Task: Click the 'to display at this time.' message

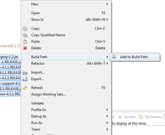Action: pyautogui.click(x=129, y=123)
